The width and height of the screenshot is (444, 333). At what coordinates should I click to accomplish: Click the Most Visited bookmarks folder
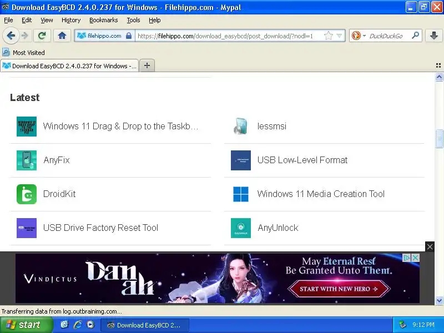click(x=23, y=53)
